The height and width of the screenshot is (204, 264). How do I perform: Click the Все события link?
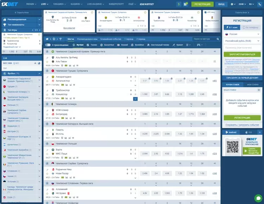69,28
